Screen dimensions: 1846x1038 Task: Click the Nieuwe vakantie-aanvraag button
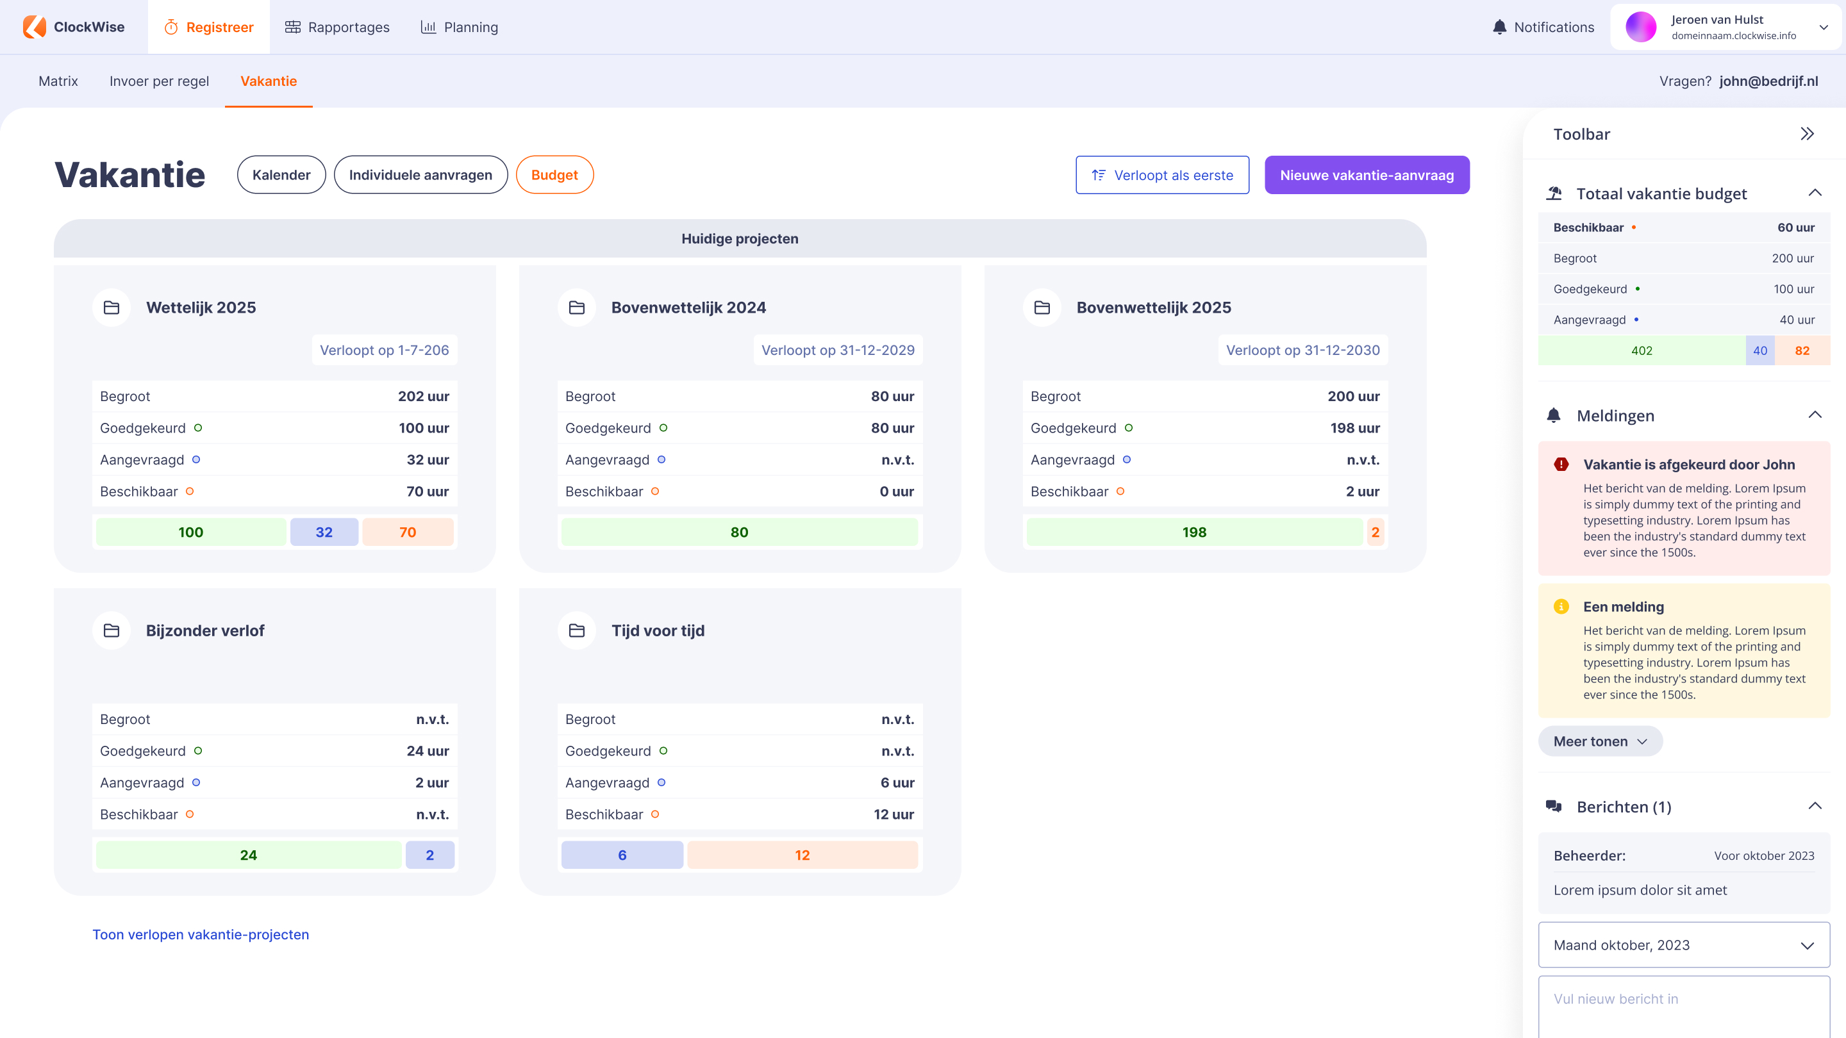pos(1367,175)
